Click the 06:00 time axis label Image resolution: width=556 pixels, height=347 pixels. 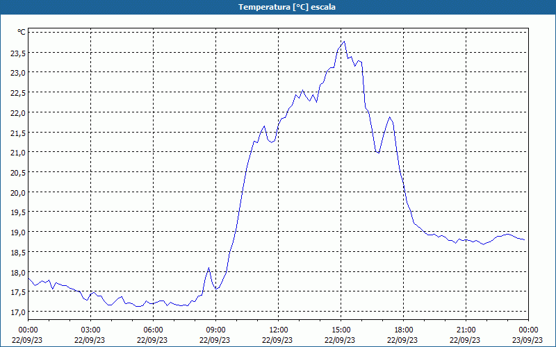153,330
